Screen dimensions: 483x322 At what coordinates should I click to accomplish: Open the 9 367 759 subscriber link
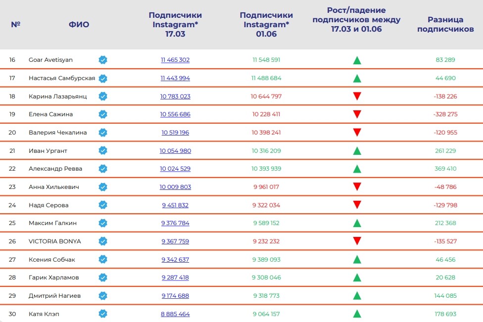click(x=175, y=241)
